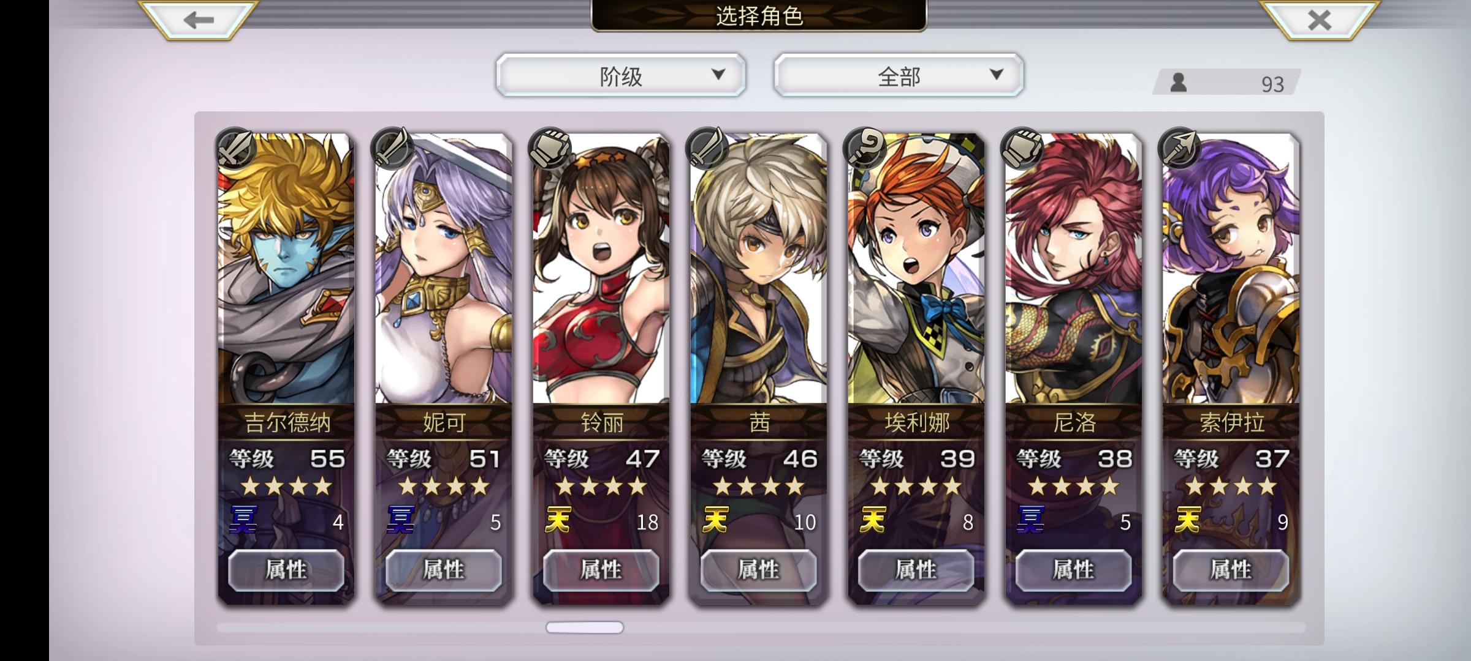Image resolution: width=1471 pixels, height=661 pixels.
Task: Select the 埃利娜 character card portrait
Action: click(916, 269)
